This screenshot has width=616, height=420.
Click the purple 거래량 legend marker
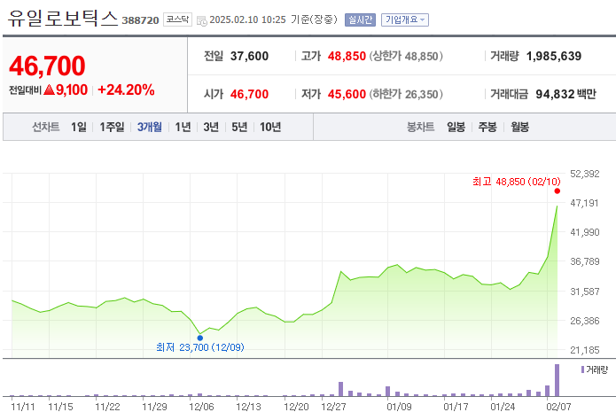[x=582, y=369]
